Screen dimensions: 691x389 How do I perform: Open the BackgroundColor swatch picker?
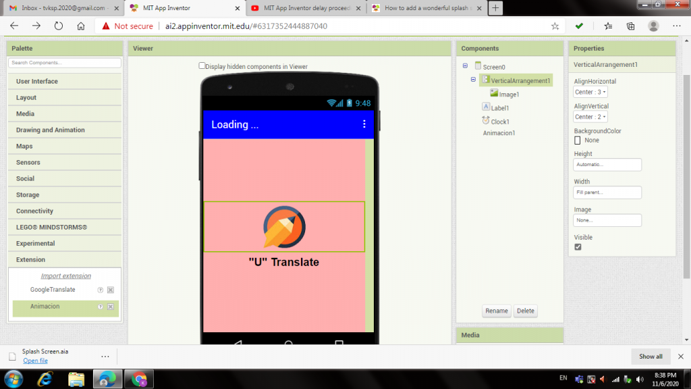(x=578, y=140)
